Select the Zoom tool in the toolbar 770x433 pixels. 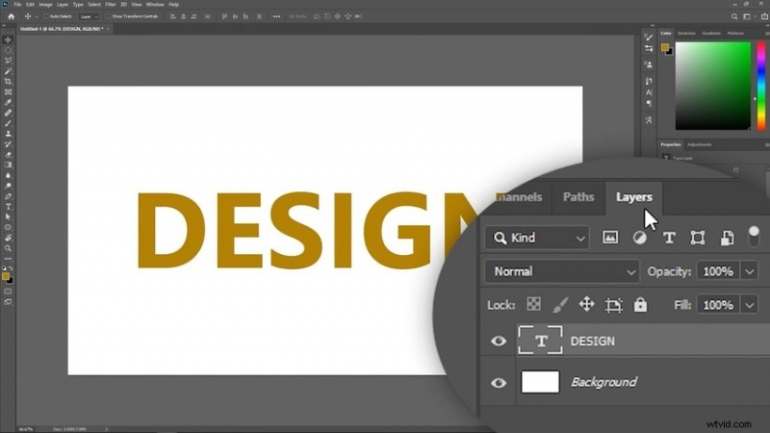tap(8, 248)
